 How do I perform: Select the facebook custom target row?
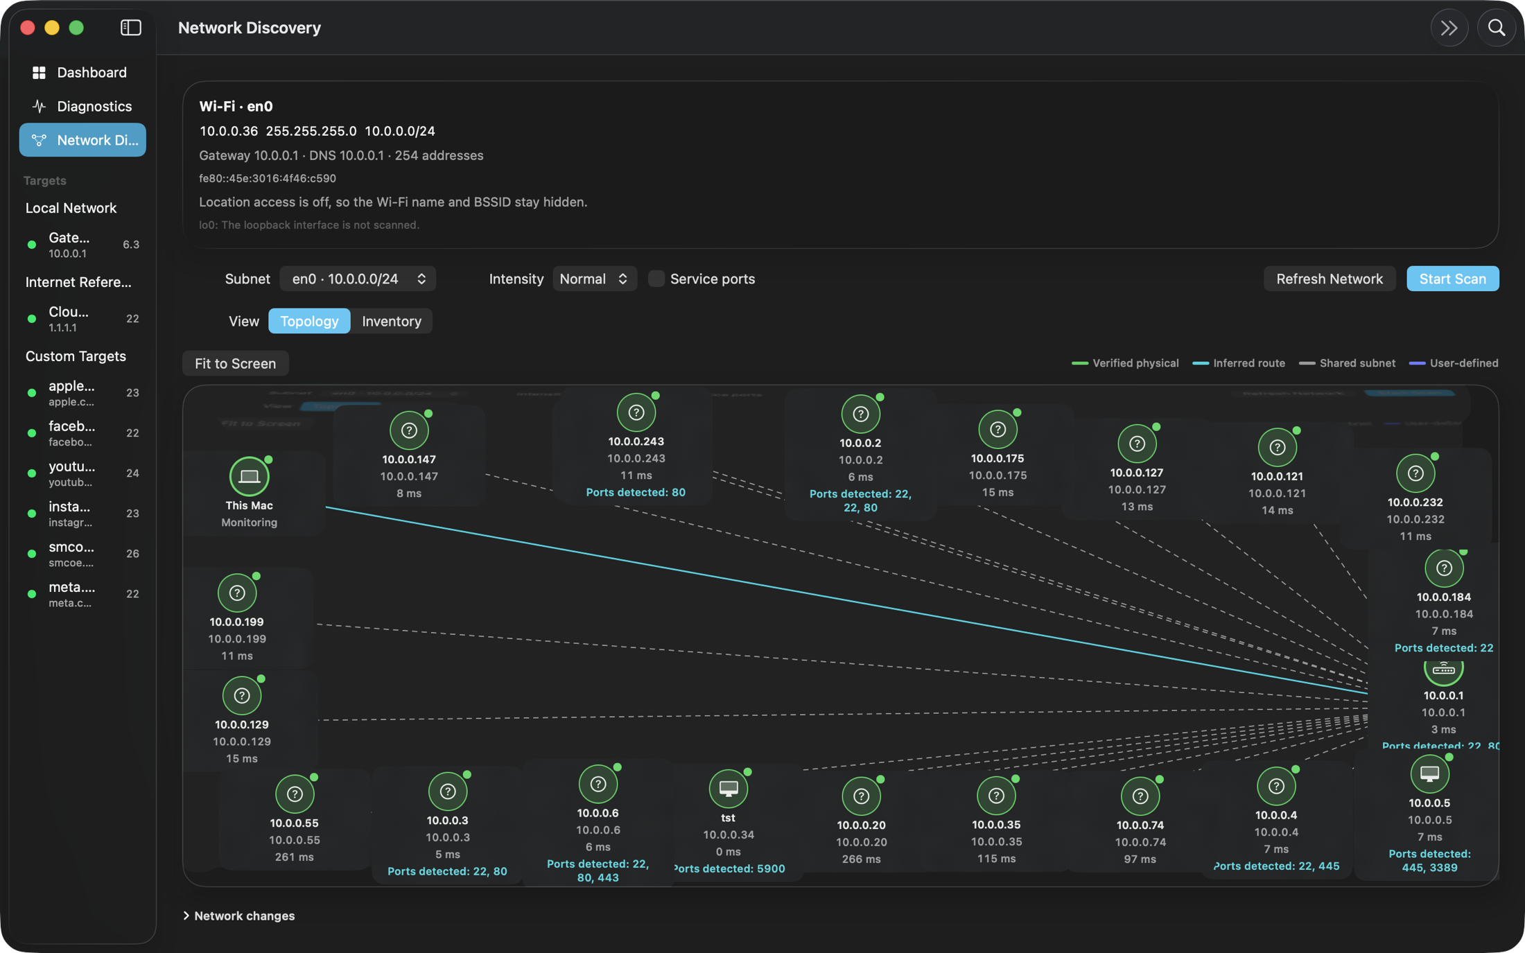82,433
